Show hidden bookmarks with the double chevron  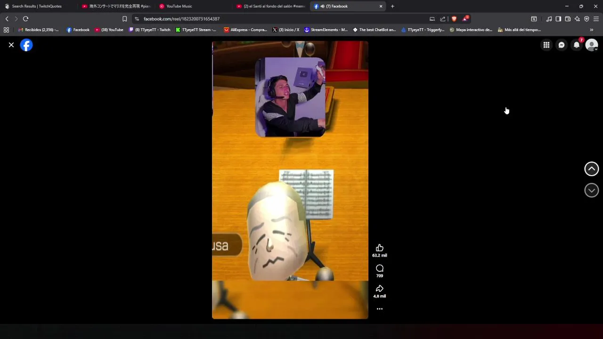tap(592, 30)
